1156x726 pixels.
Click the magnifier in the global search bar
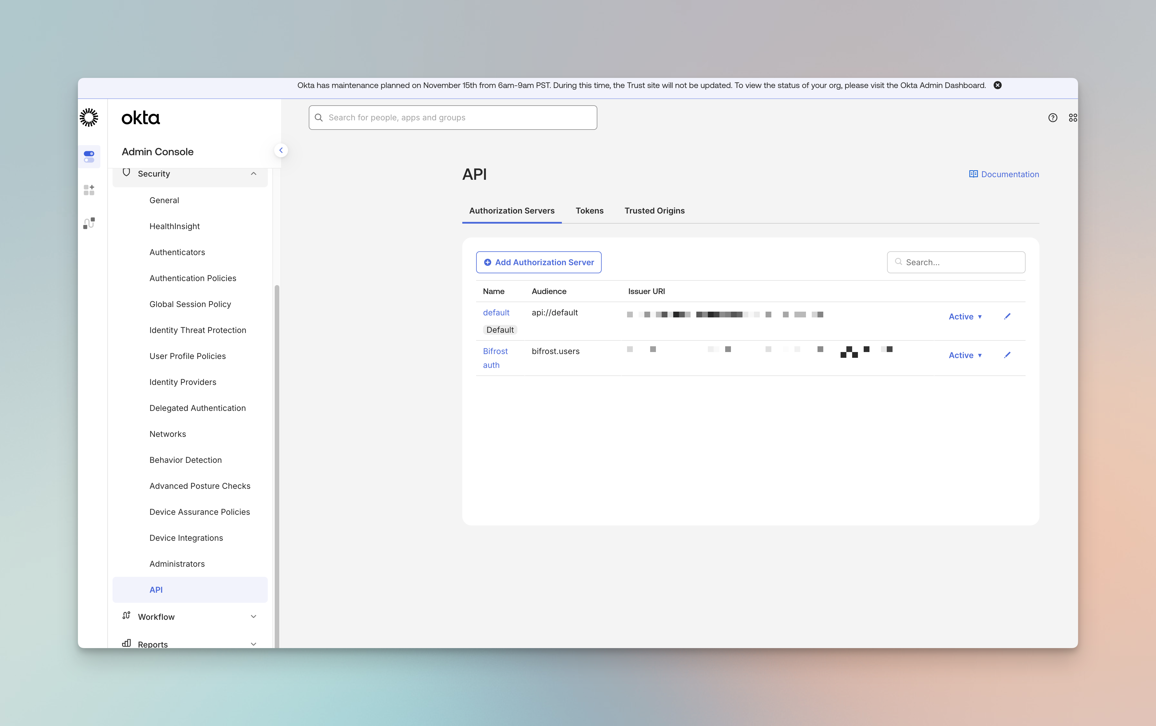point(319,117)
